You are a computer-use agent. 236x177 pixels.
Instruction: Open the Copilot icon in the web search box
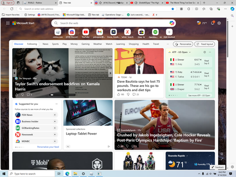(172, 23)
